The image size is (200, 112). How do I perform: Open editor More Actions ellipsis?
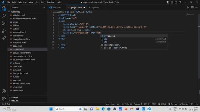(x=197, y=7)
